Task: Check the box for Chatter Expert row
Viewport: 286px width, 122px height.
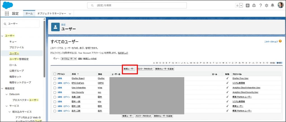Action: click(x=55, y=79)
